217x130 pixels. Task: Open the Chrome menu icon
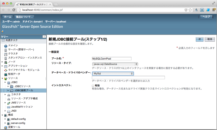coord(213,10)
